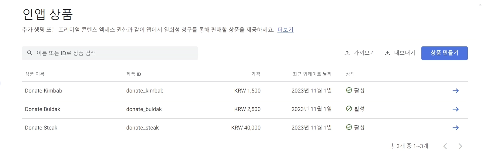Click 가져오기 import button
The height and width of the screenshot is (155, 483).
tap(360, 53)
